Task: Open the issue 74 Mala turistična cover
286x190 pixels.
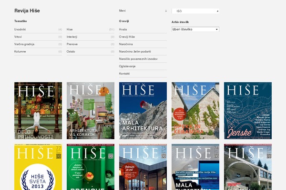Action: [x=195, y=167]
